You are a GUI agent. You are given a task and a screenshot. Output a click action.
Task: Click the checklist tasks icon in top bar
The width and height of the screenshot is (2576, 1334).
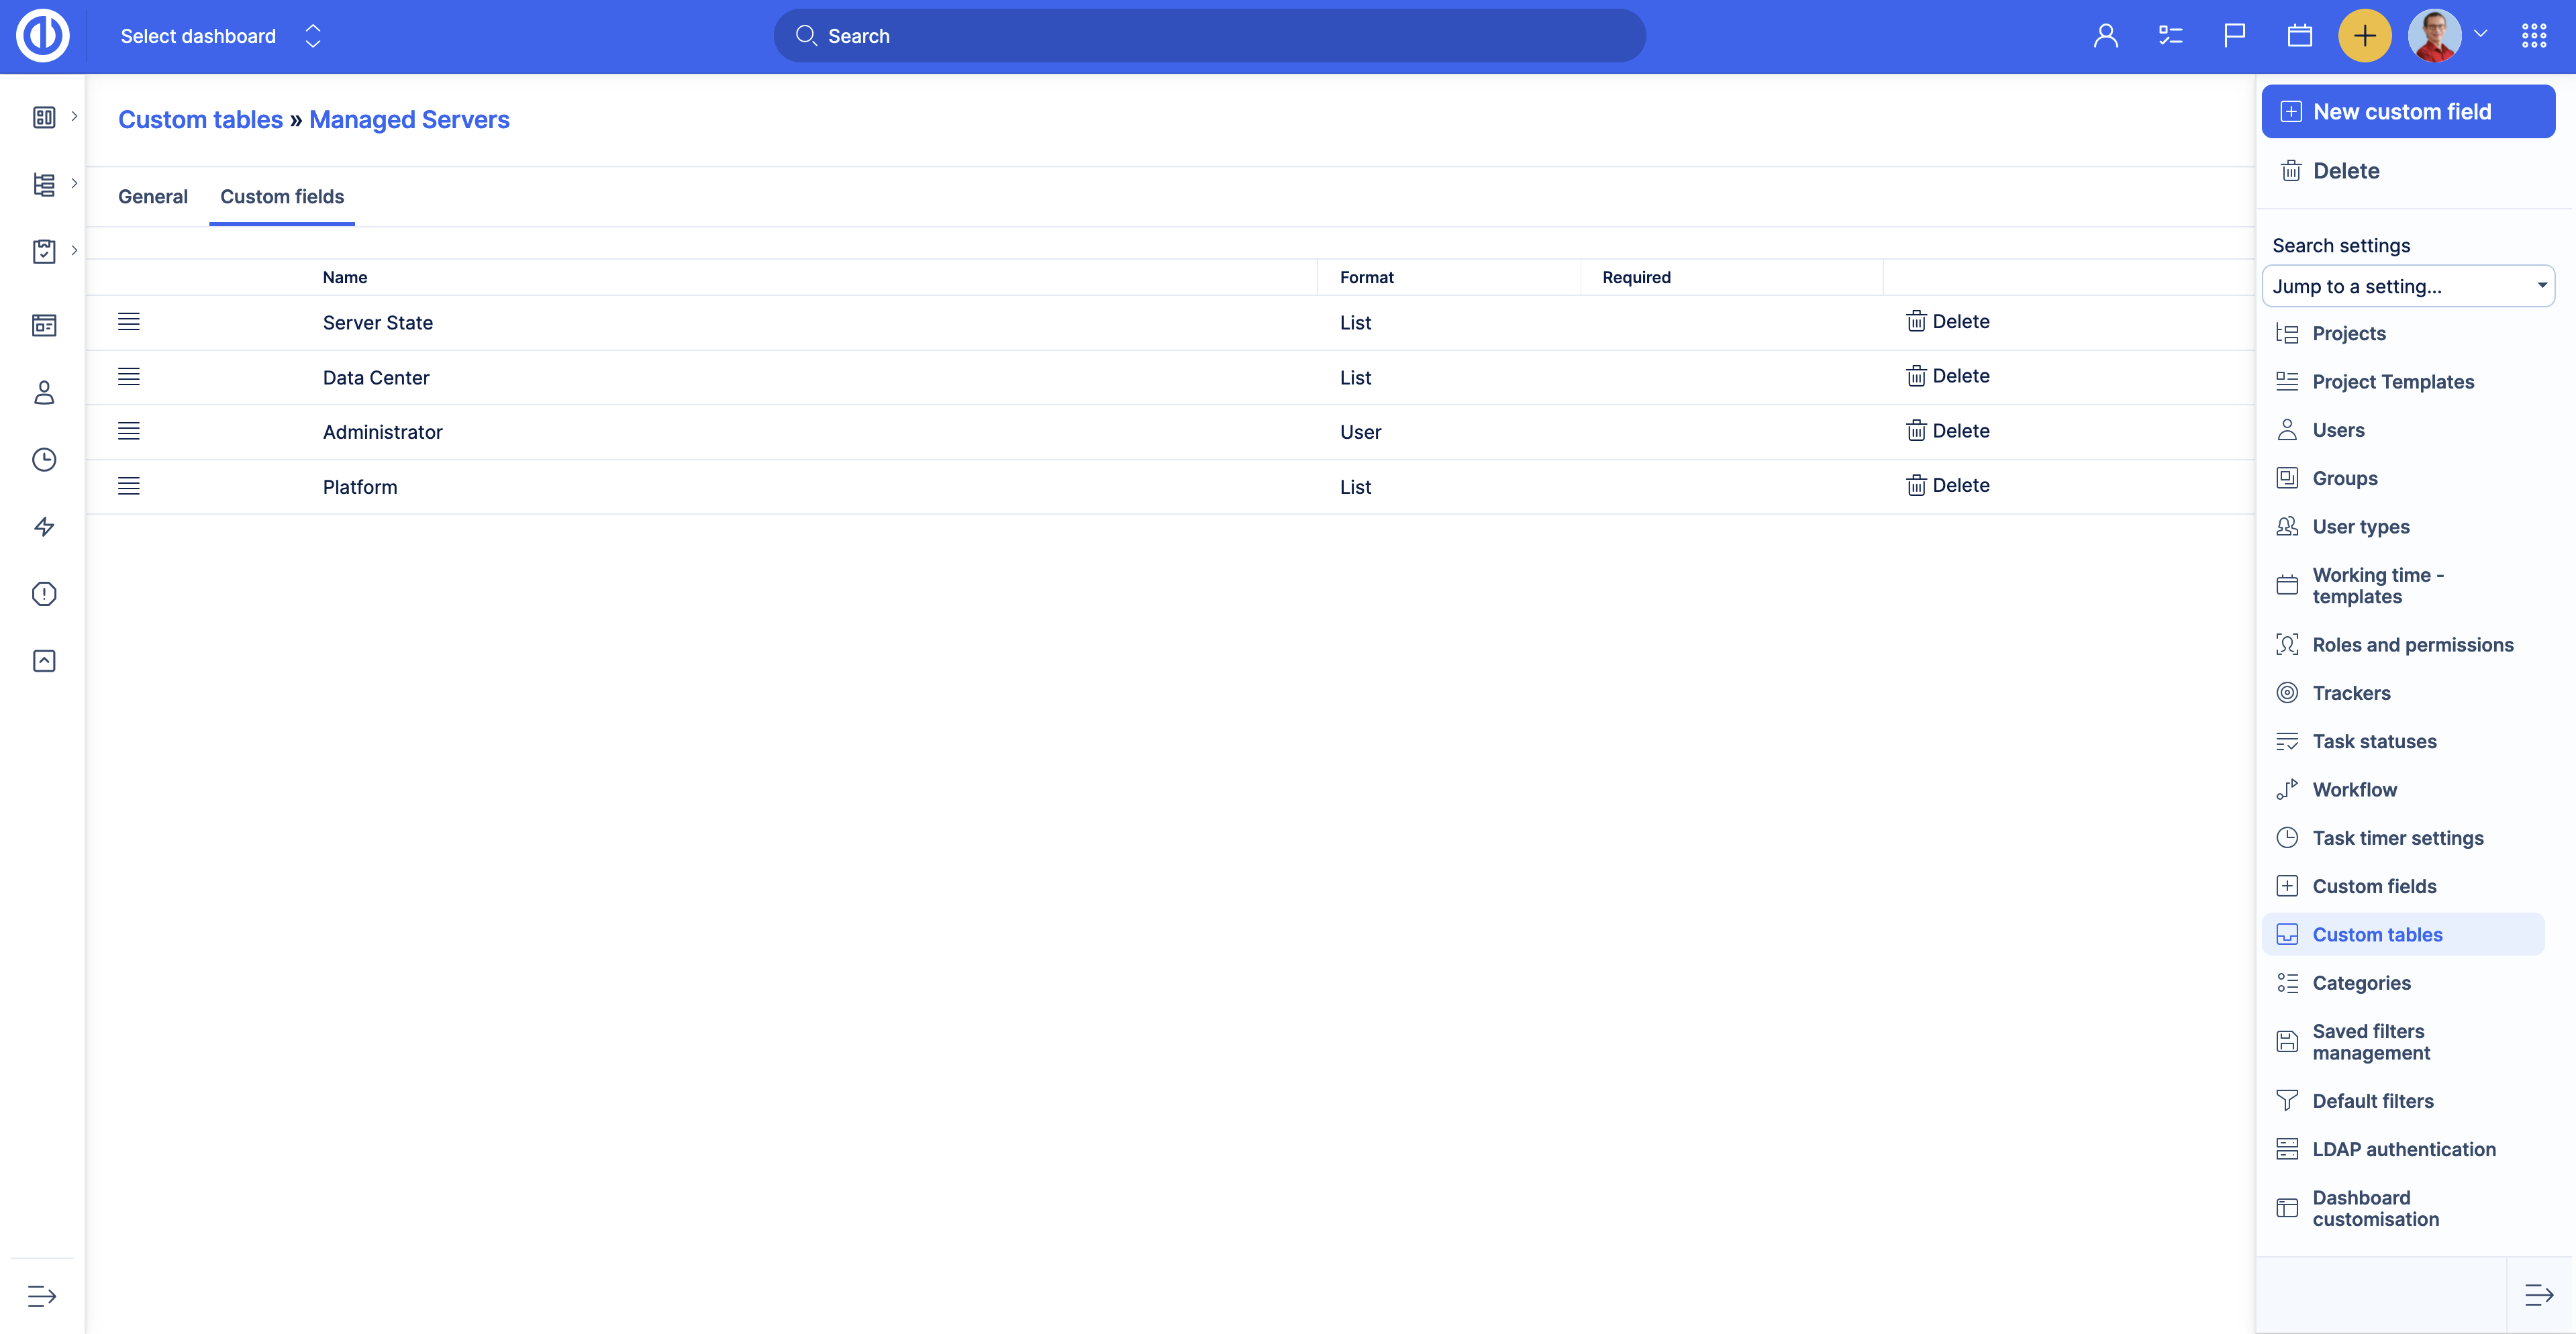(2170, 36)
